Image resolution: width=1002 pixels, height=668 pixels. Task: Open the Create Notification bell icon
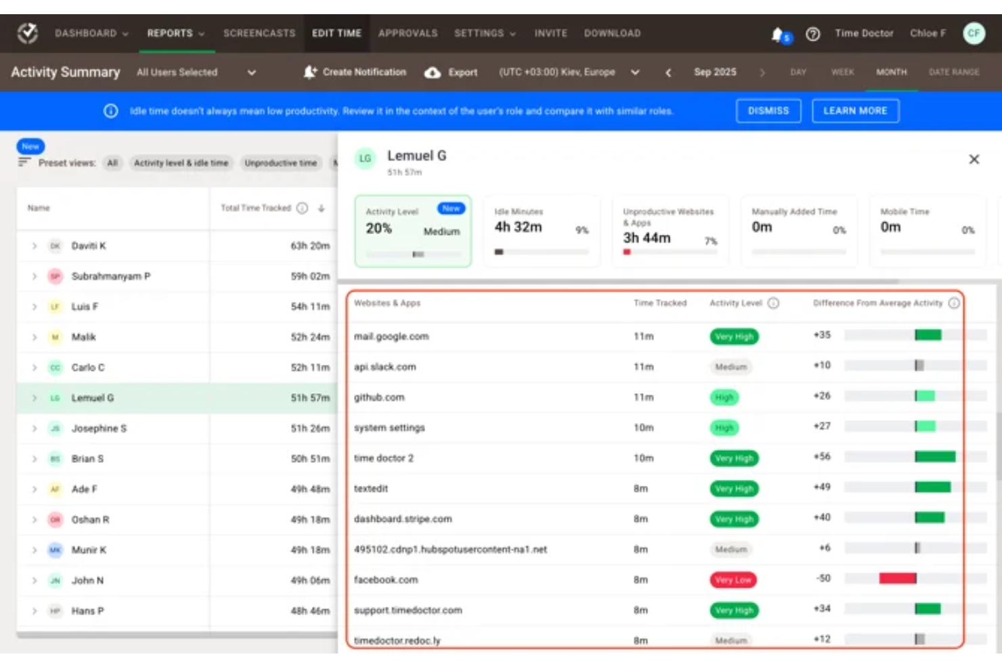(311, 72)
